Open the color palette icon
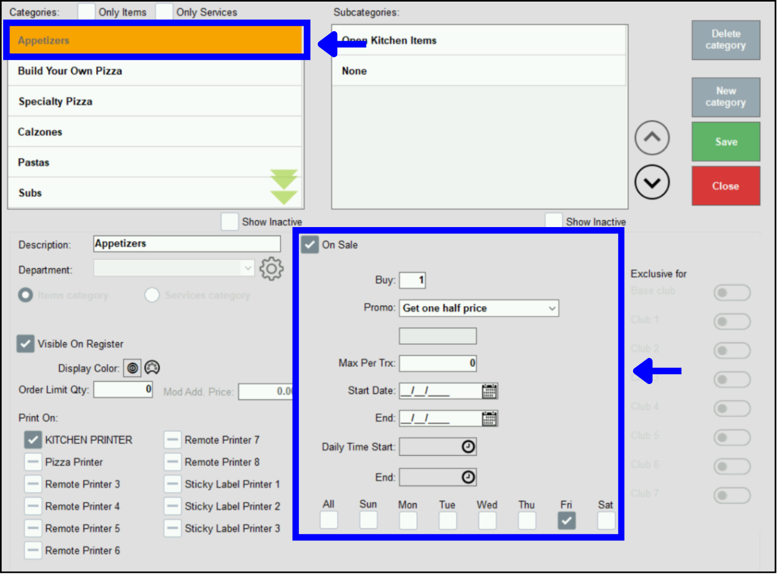This screenshot has height=574, width=777. click(x=152, y=368)
